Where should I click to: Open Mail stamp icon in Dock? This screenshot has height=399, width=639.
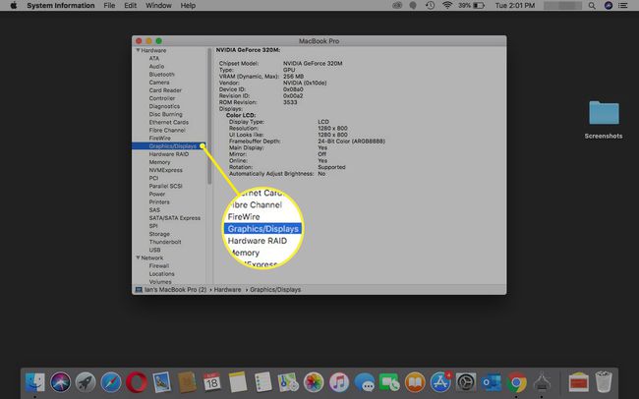tap(161, 382)
